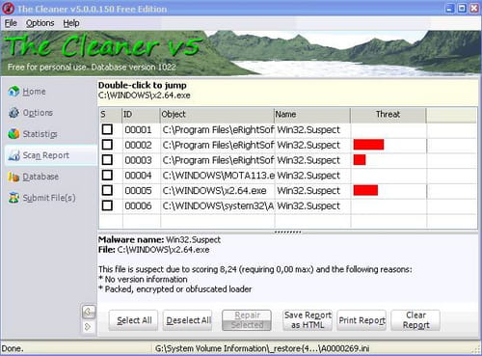Image resolution: width=482 pixels, height=356 pixels.
Task: Click the dotted pane splitter handle
Action: pos(287,232)
